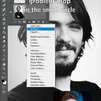The image size is (101, 101).
Task: Open the Edit Toolbar three-dots button
Action: 4,73
